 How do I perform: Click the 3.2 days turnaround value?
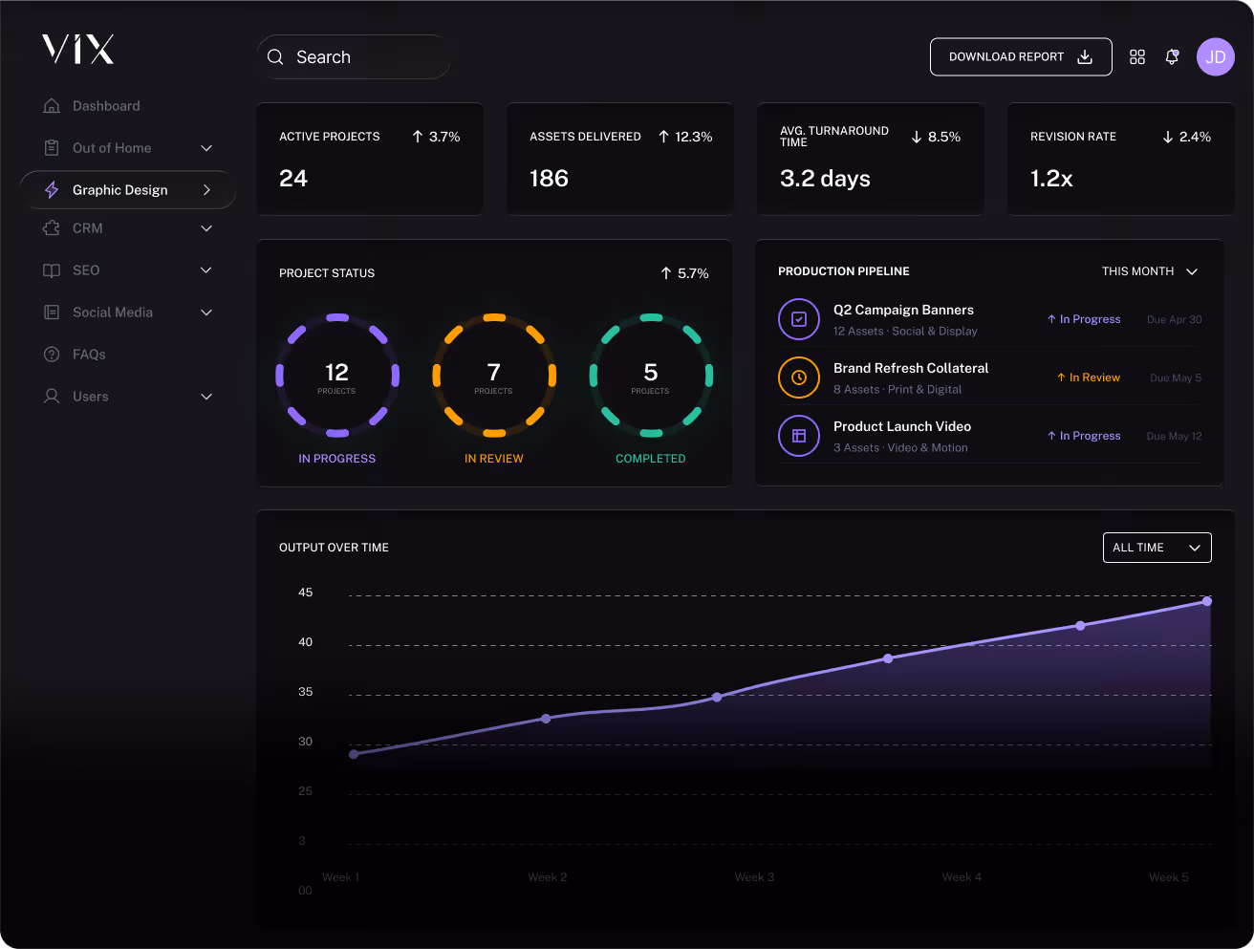825,179
